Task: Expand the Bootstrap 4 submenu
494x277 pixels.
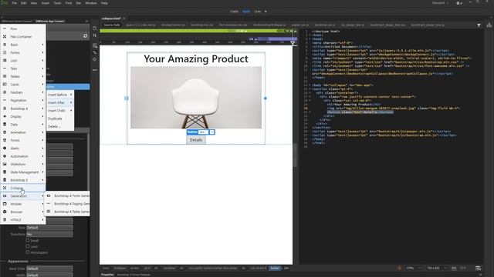Action: [x=23, y=108]
